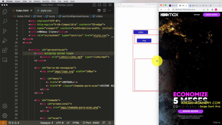Switch to the Google Chrome tab

pyautogui.click(x=203, y=6)
